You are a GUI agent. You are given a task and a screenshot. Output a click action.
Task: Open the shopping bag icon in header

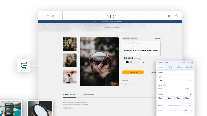[169, 16]
